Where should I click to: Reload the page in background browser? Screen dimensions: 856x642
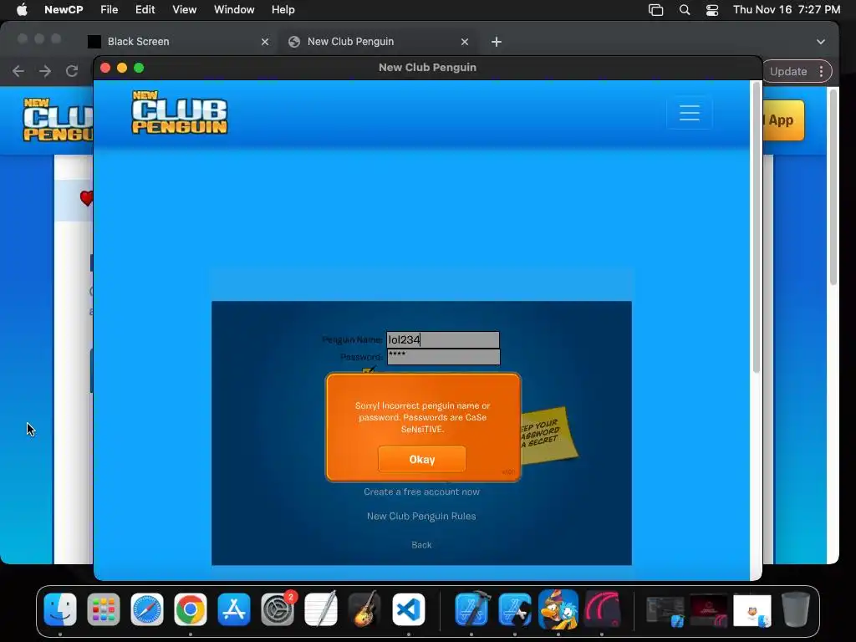[x=72, y=71]
